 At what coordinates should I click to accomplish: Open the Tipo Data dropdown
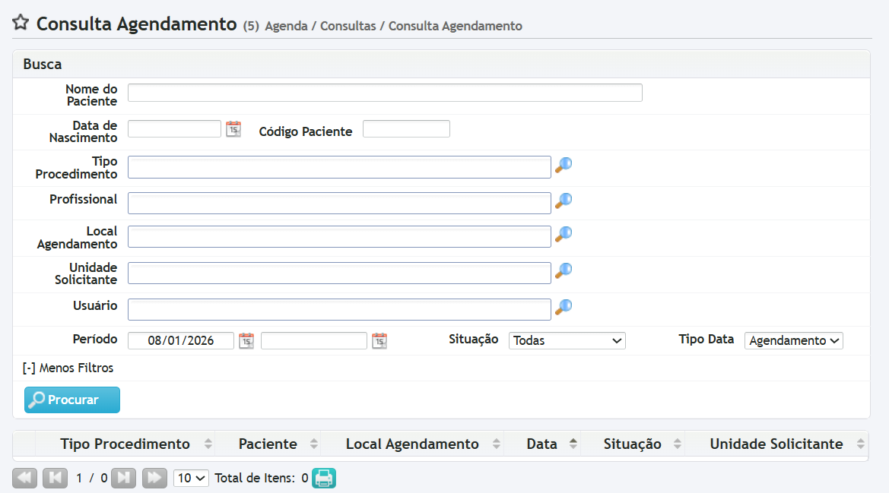pos(794,341)
